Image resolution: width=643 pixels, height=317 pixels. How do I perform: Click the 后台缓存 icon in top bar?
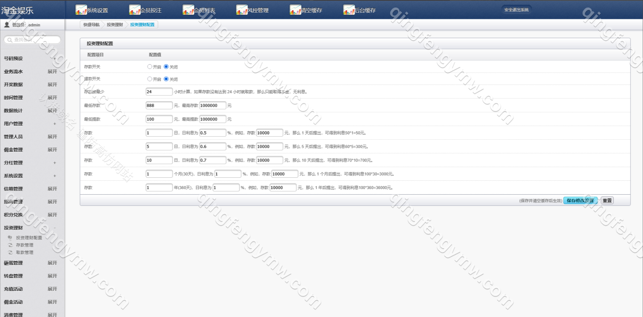pos(349,10)
